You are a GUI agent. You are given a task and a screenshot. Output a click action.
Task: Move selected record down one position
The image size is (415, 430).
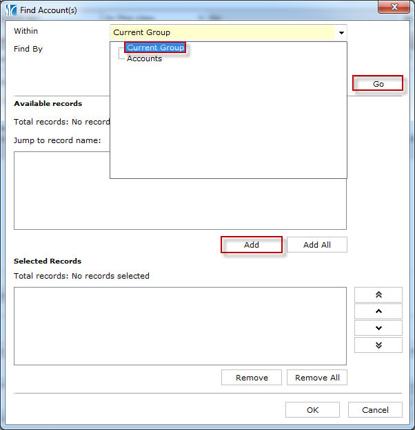pos(378,328)
